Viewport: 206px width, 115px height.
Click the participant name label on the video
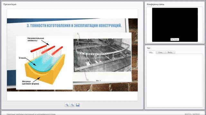tap(174, 39)
